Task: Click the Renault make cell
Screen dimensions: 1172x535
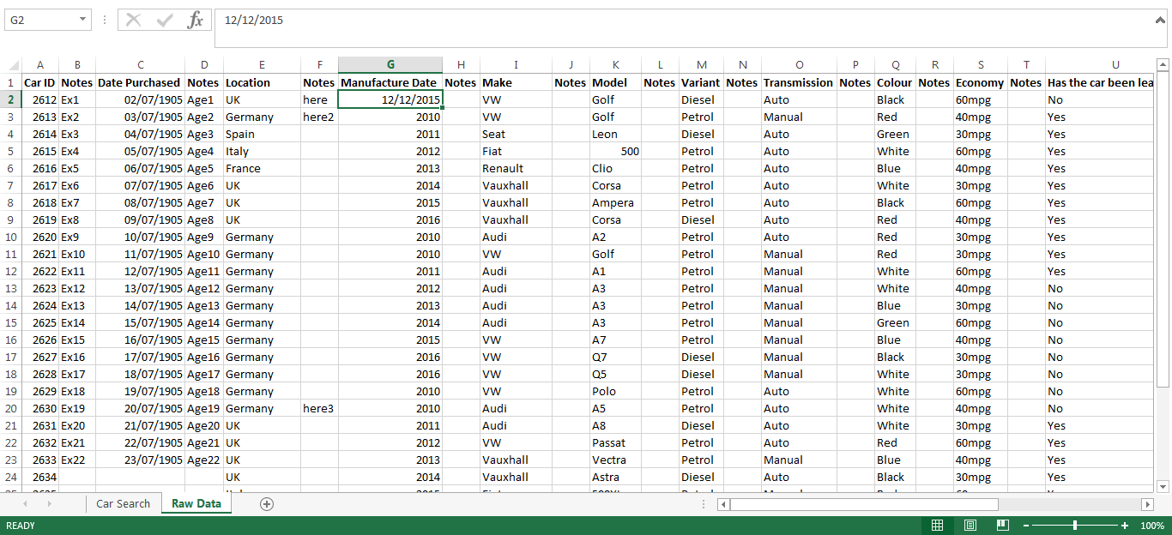Action: [x=516, y=168]
